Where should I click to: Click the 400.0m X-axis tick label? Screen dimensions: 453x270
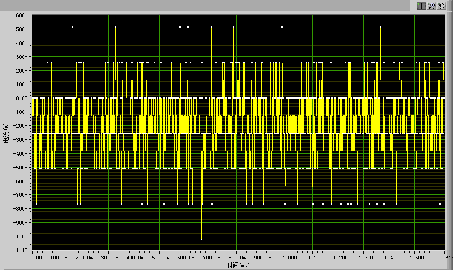[x=135, y=258]
